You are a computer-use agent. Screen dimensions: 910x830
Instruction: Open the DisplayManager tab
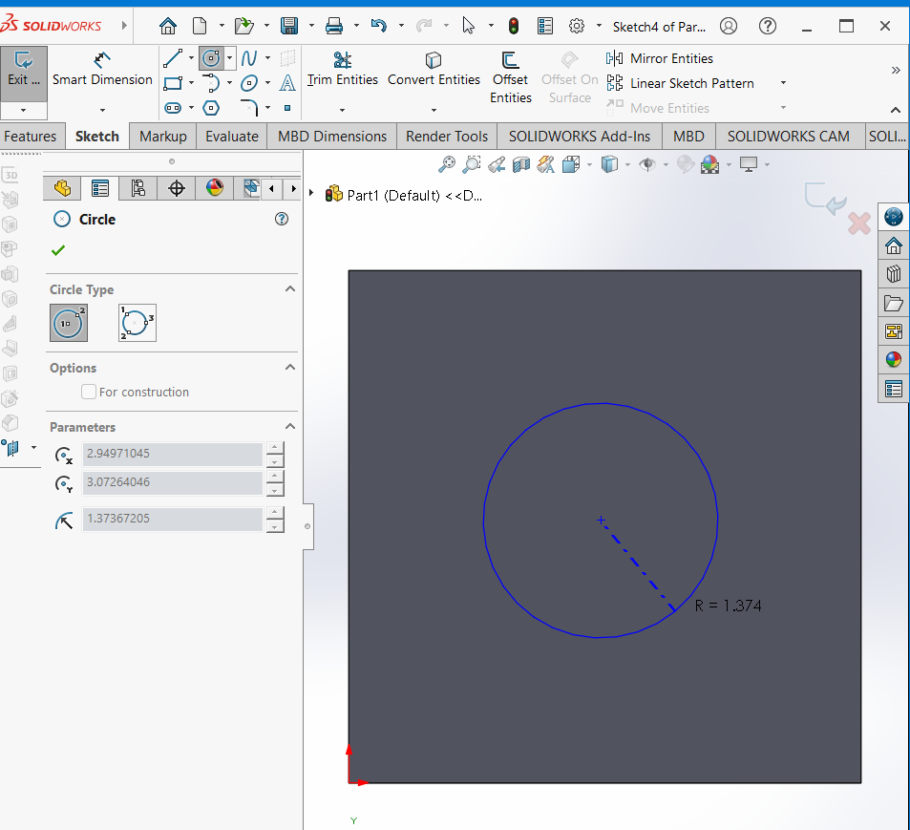215,188
